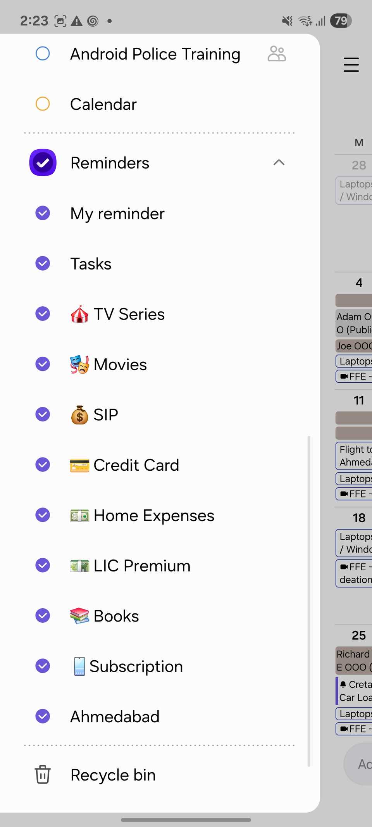Uncheck the My reminder checkbox
372x827 pixels.
[43, 213]
